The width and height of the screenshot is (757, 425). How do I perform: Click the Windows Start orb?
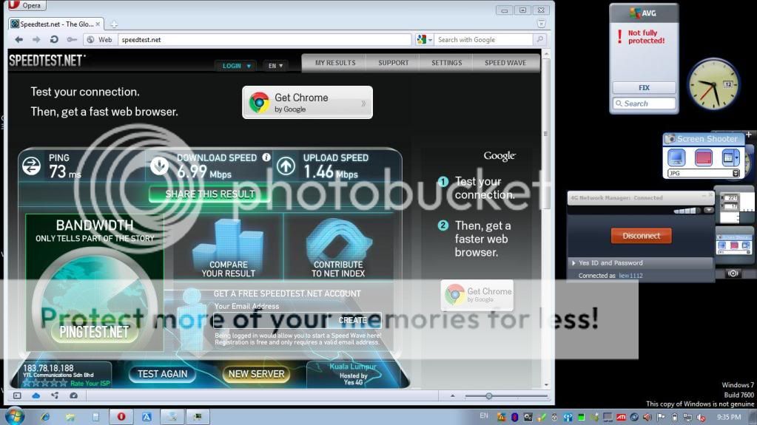[x=14, y=416]
